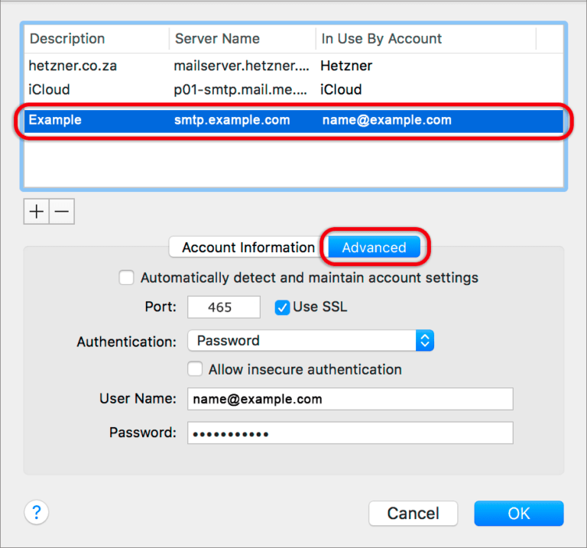The height and width of the screenshot is (548, 587).
Task: Open help with the question mark button
Action: (37, 512)
